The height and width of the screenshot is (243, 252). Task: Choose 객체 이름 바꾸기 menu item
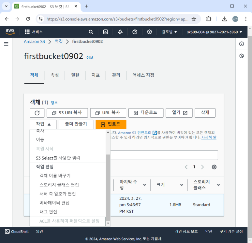point(68,176)
